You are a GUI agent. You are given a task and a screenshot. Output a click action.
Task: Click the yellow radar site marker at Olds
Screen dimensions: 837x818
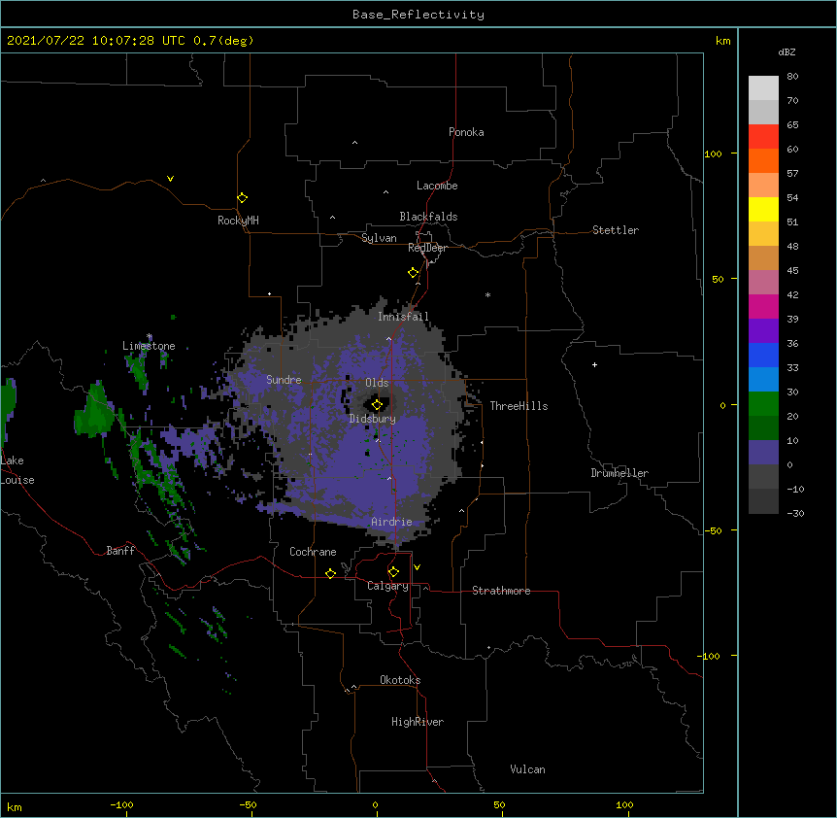(x=377, y=405)
